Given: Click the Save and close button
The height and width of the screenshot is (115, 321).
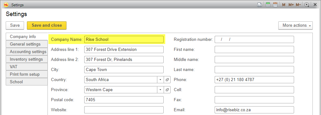Looking at the screenshot, I should click(47, 25).
